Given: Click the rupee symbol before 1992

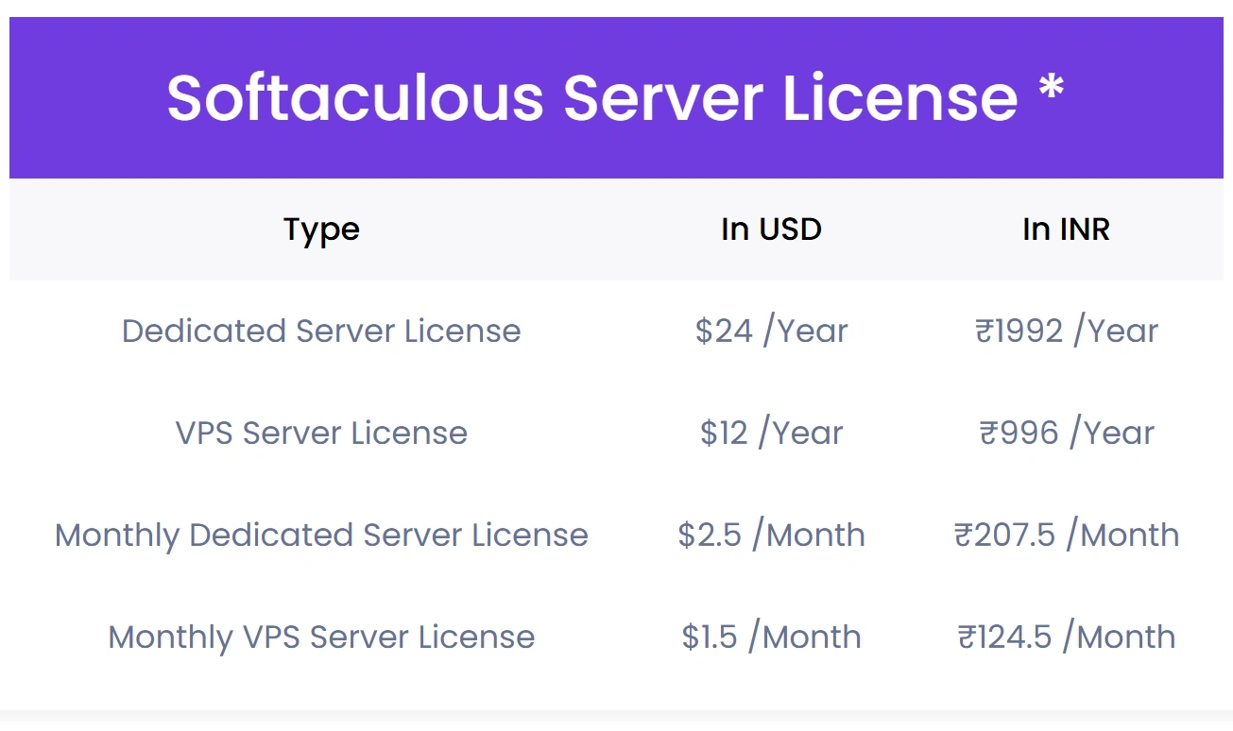Looking at the screenshot, I should [985, 331].
